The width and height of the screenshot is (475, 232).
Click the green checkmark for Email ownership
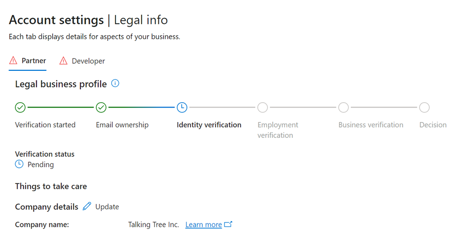click(101, 107)
